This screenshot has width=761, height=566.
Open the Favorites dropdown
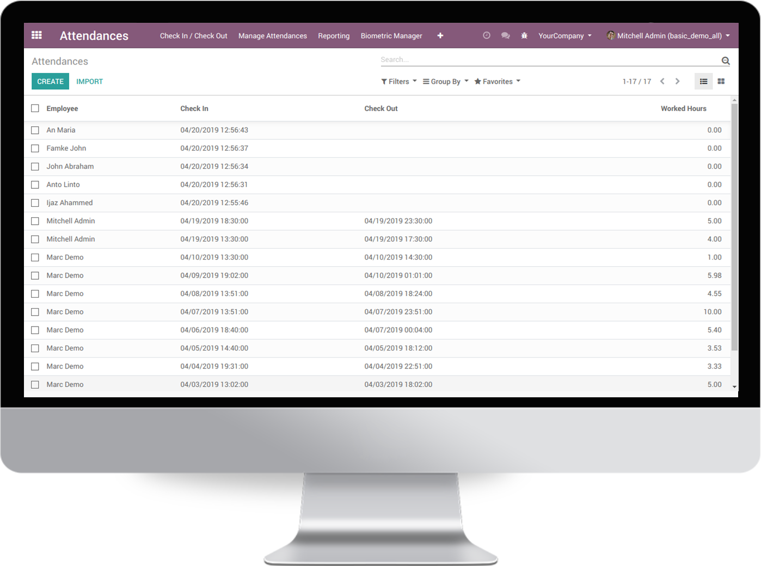click(498, 82)
